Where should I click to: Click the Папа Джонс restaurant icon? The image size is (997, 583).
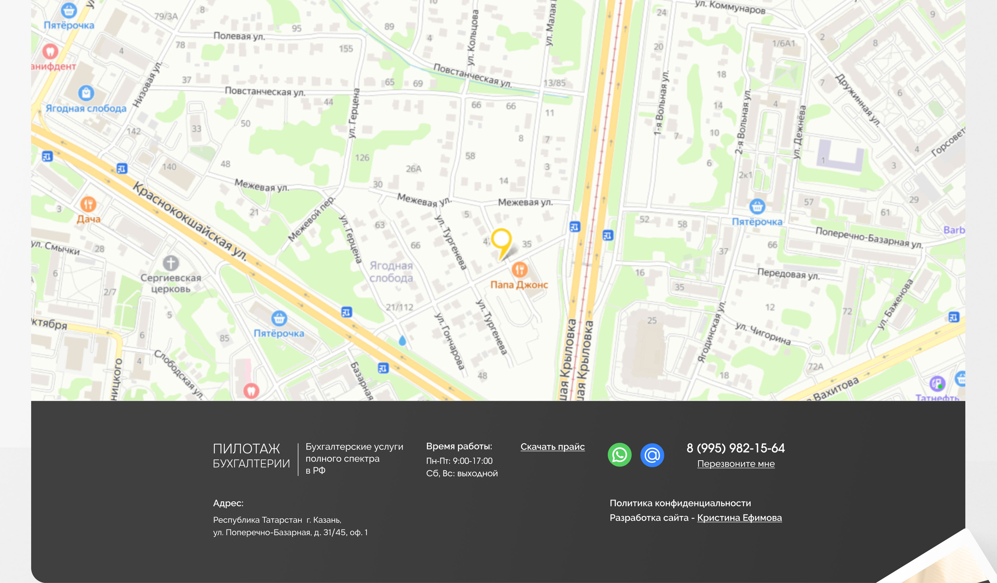coord(519,270)
